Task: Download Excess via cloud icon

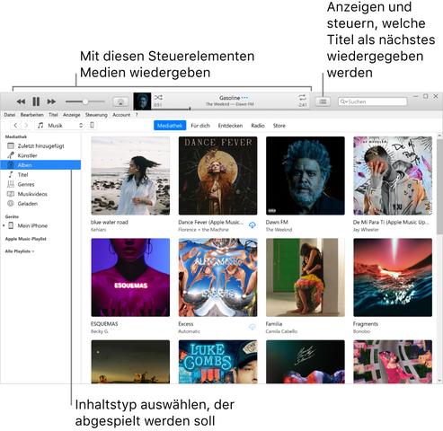Action: coord(253,327)
